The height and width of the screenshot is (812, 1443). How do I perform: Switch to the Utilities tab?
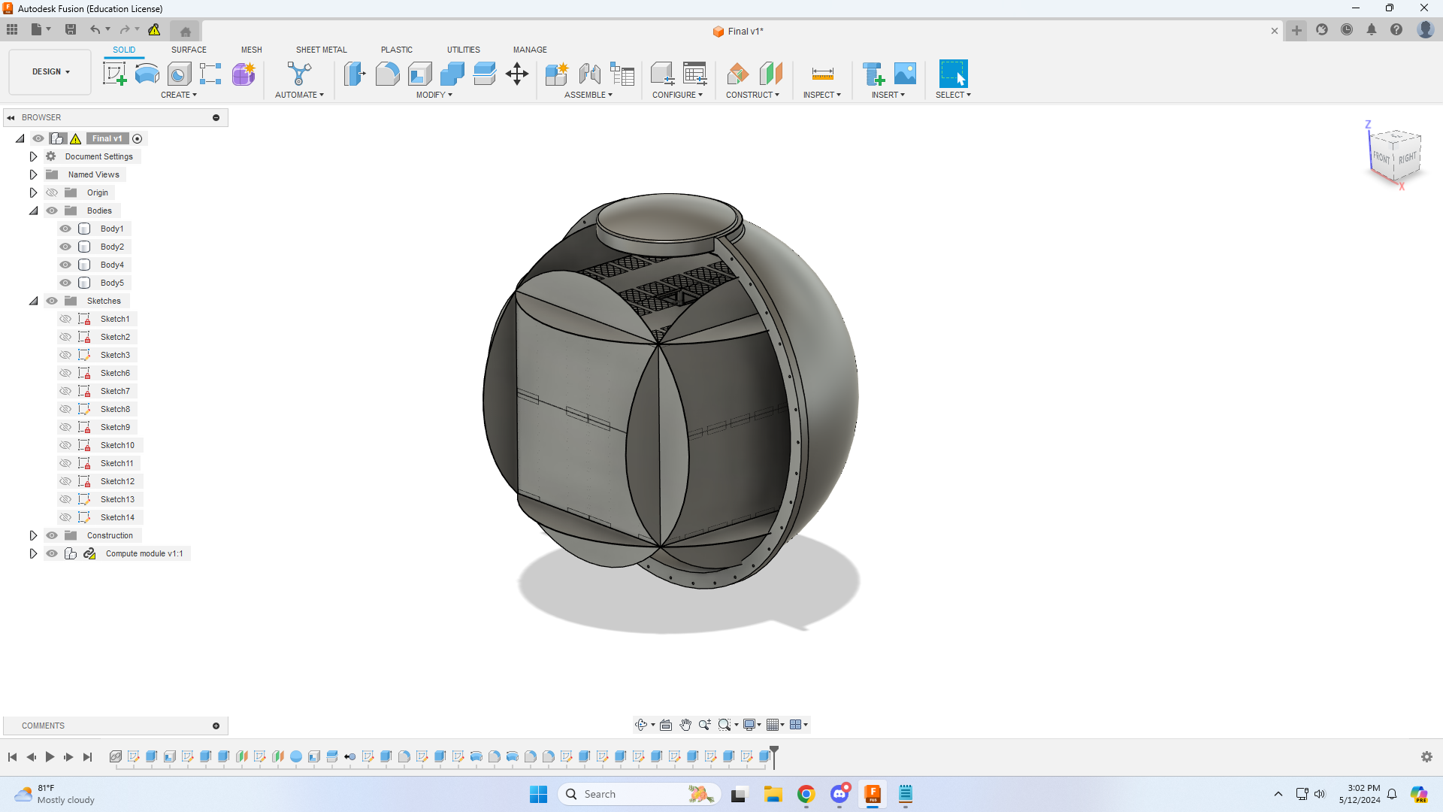463,50
